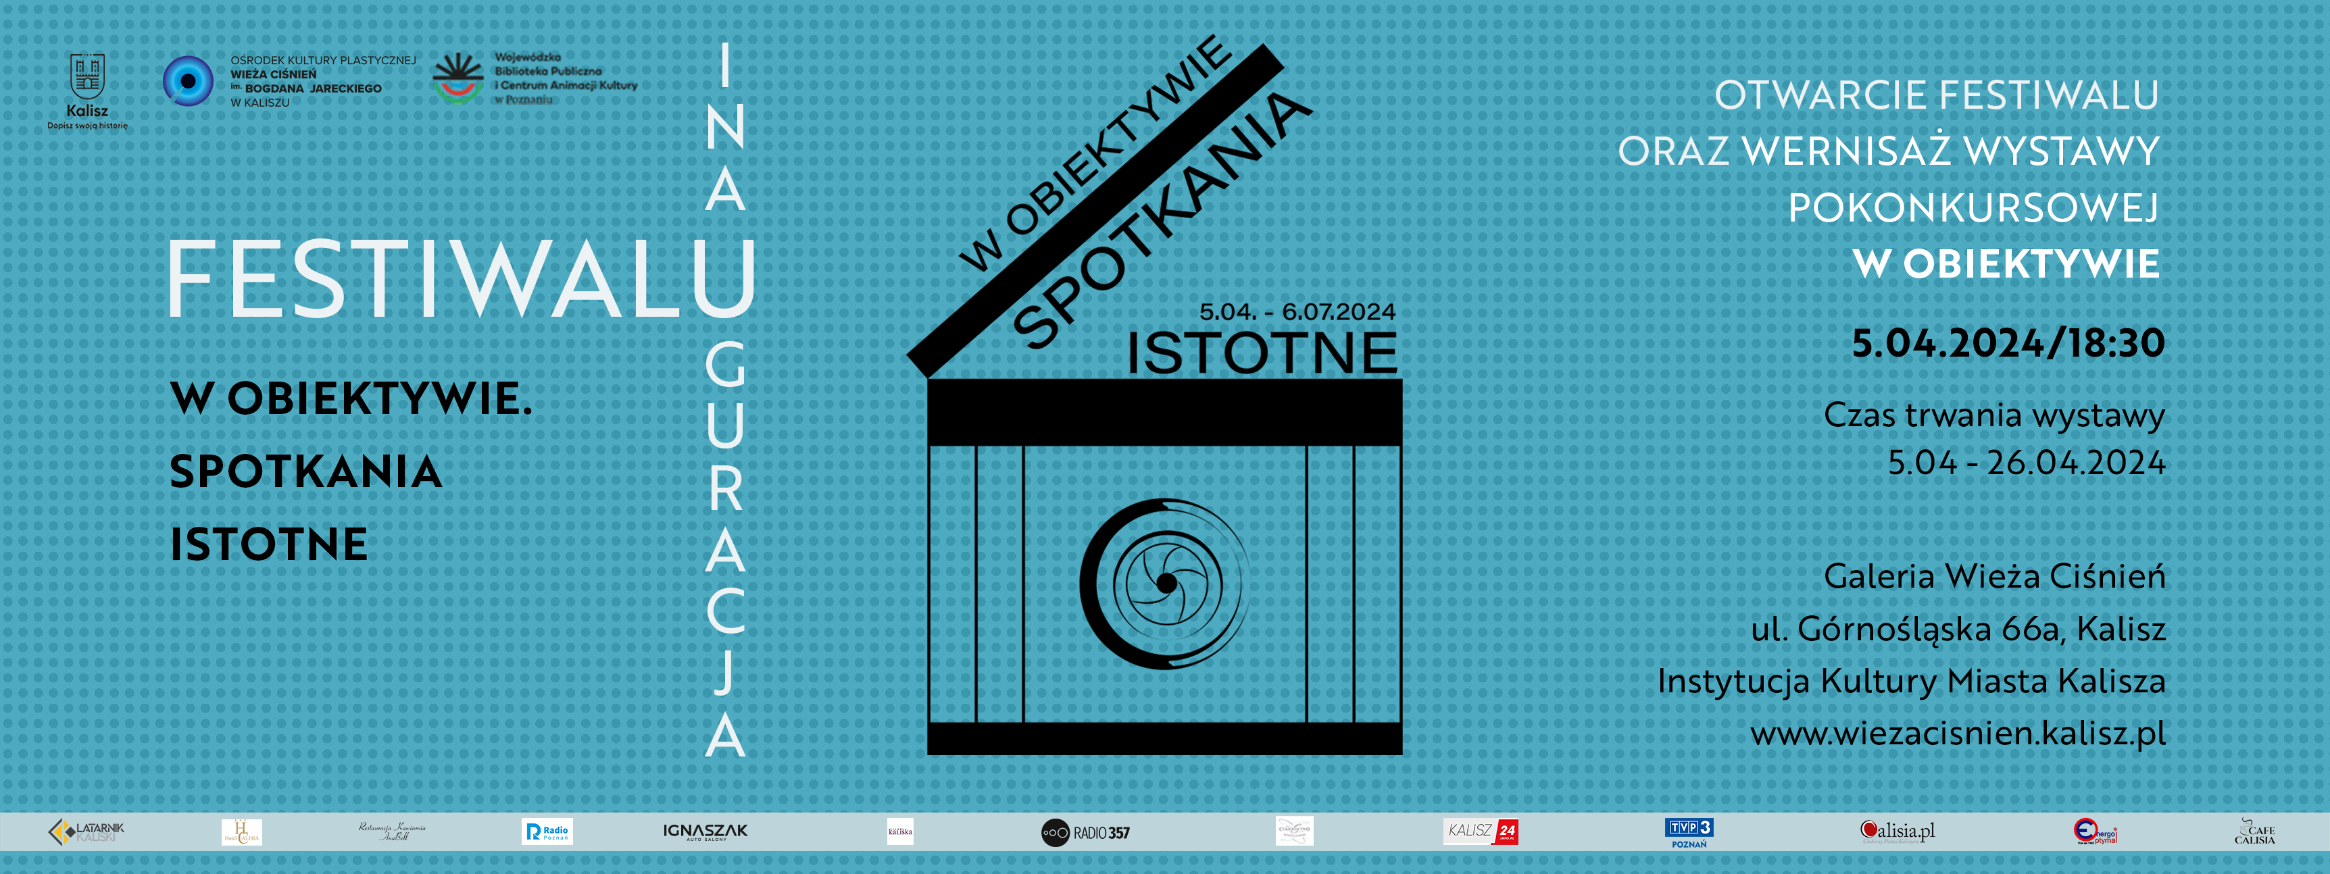
Task: Click the Calisia.pl portal logo
Action: (x=1897, y=831)
